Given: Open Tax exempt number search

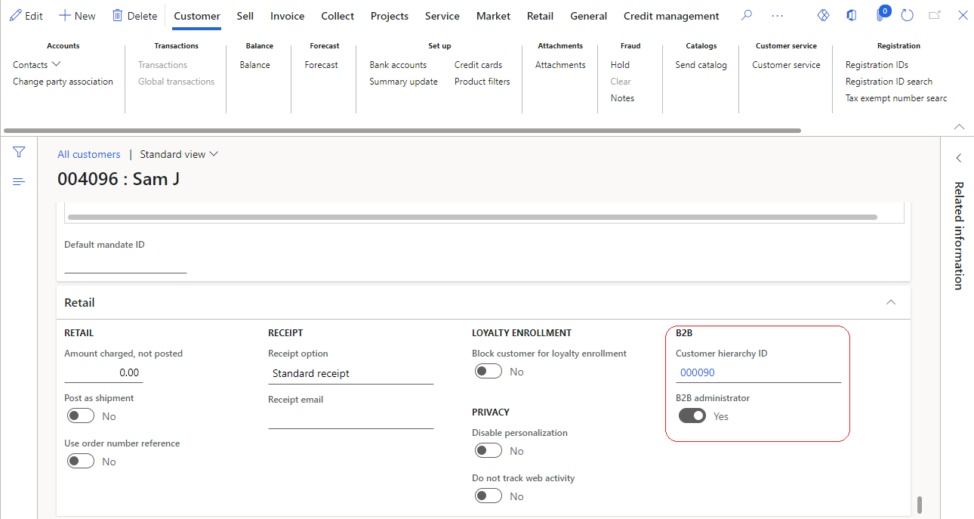Looking at the screenshot, I should pyautogui.click(x=896, y=98).
